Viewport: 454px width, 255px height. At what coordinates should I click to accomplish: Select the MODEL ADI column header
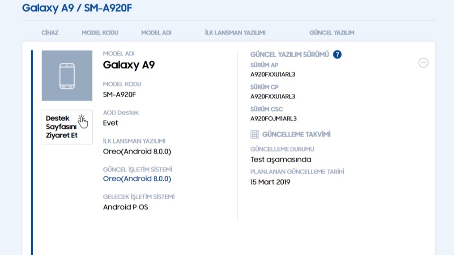(157, 33)
